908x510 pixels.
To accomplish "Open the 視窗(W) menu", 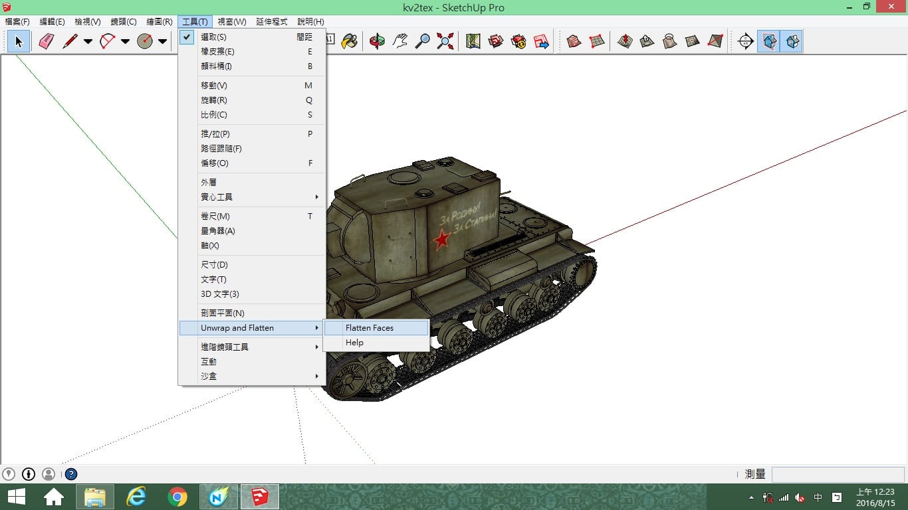I will click(232, 22).
